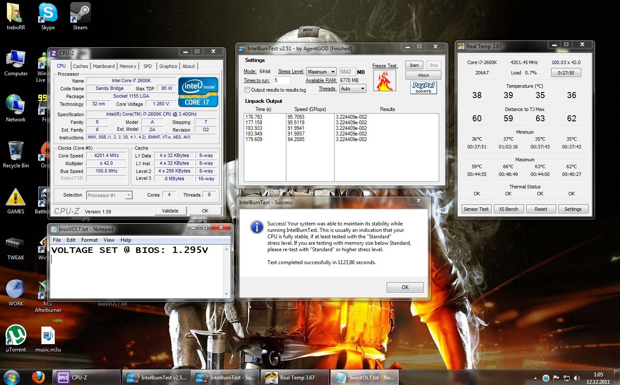Switch to the Graphics tab in CPU-Z
620x385 pixels.
168,66
